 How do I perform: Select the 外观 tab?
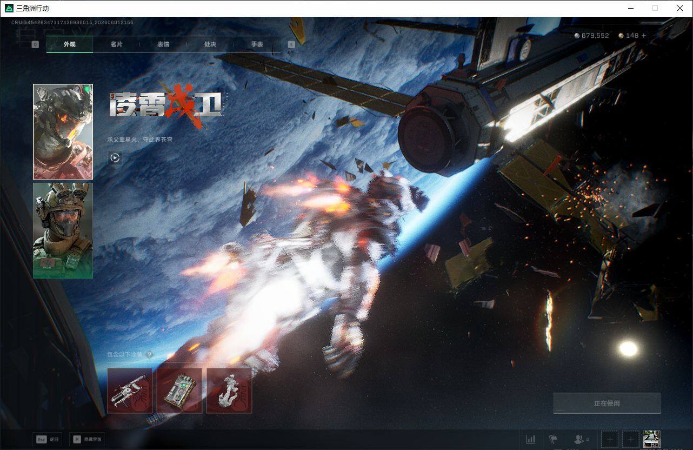click(70, 44)
